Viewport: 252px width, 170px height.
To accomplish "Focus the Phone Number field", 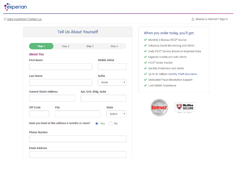I will coord(78,139).
